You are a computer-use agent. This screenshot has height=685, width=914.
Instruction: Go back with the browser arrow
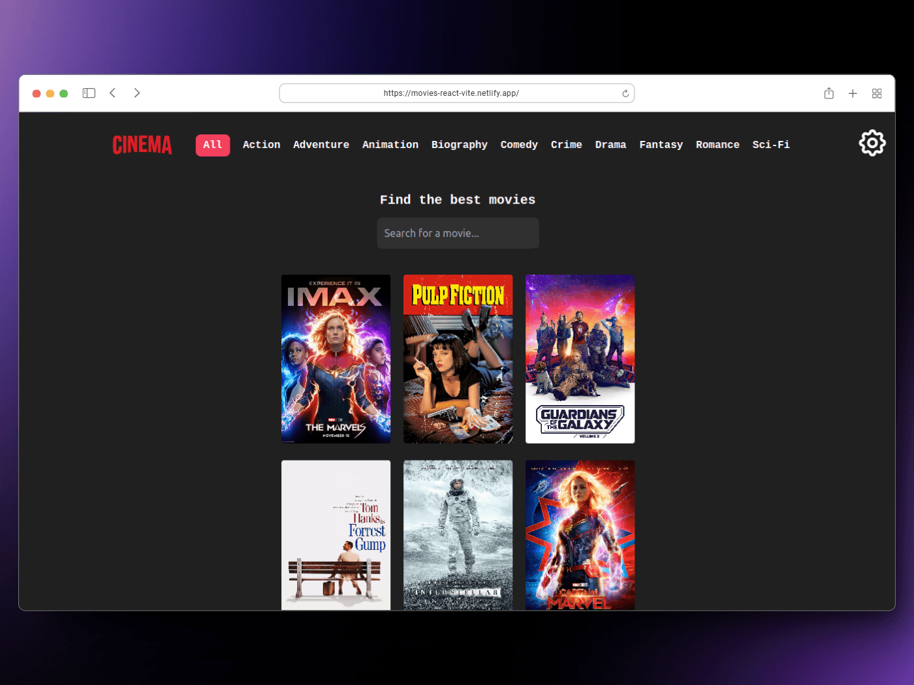(113, 93)
